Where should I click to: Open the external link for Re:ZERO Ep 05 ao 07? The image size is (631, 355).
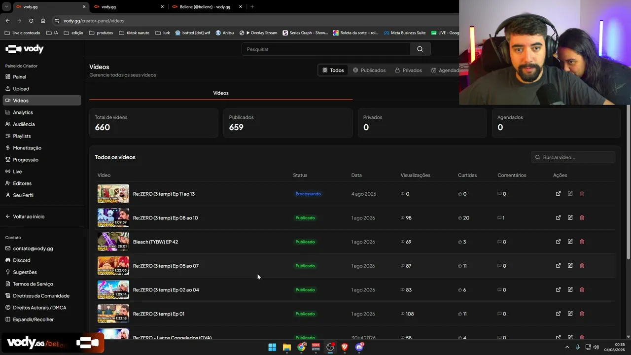point(558,266)
